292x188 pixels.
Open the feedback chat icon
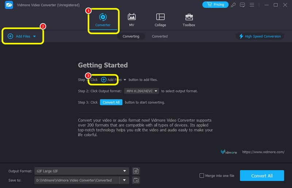[x=242, y=5]
